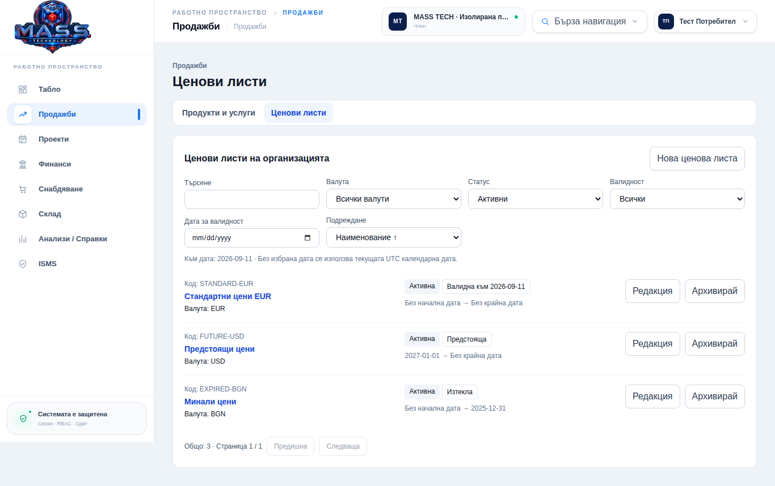This screenshot has height=486, width=775.
Task: Click the MT organization avatar badge
Action: pyautogui.click(x=398, y=22)
